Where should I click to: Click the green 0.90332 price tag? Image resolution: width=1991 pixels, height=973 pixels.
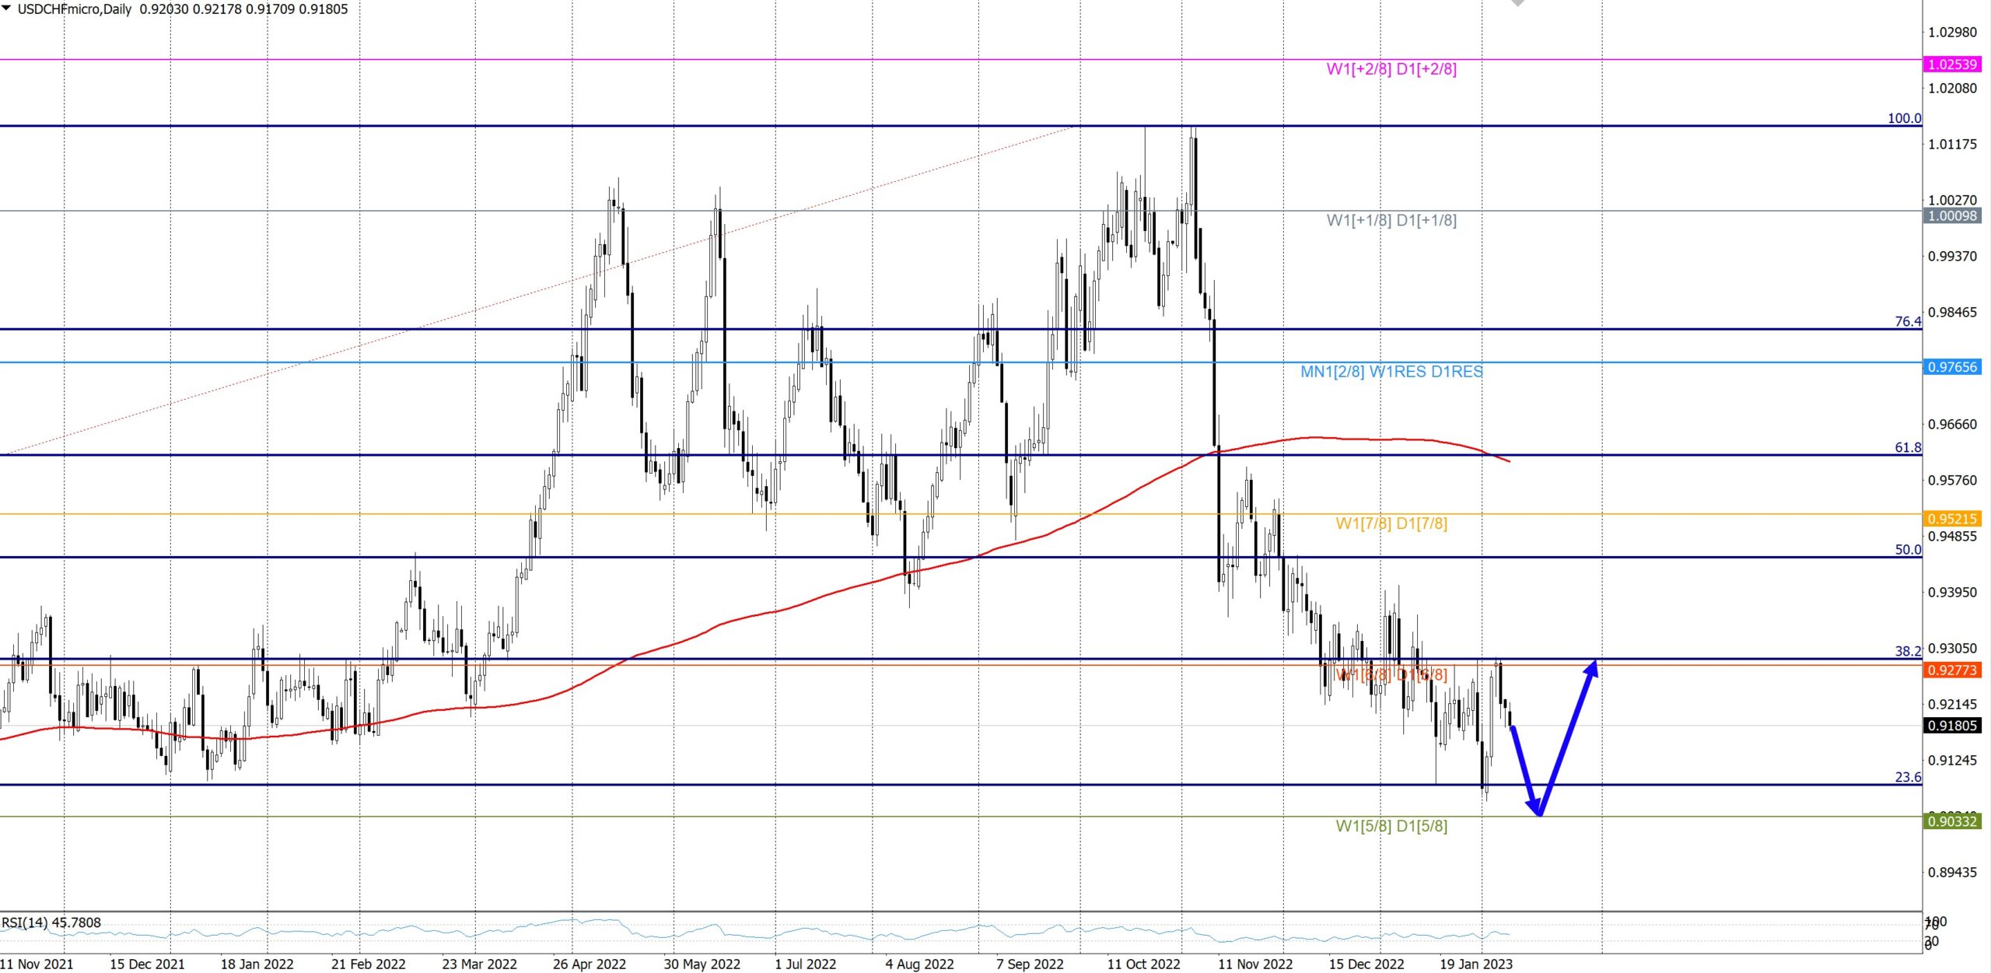(1952, 821)
